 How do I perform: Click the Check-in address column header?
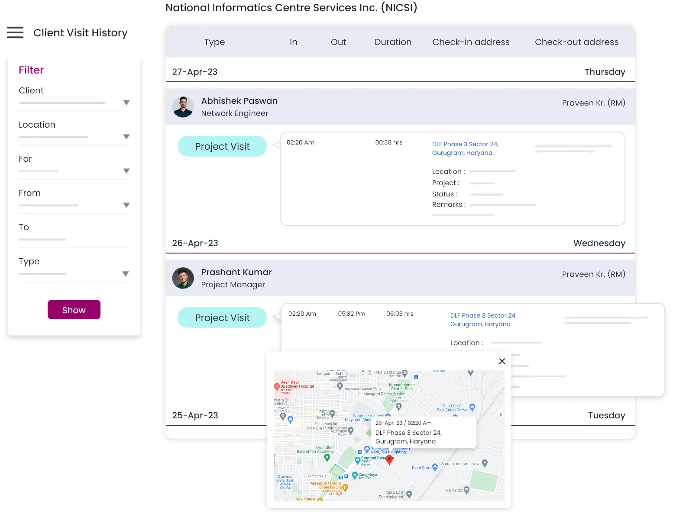(x=471, y=42)
